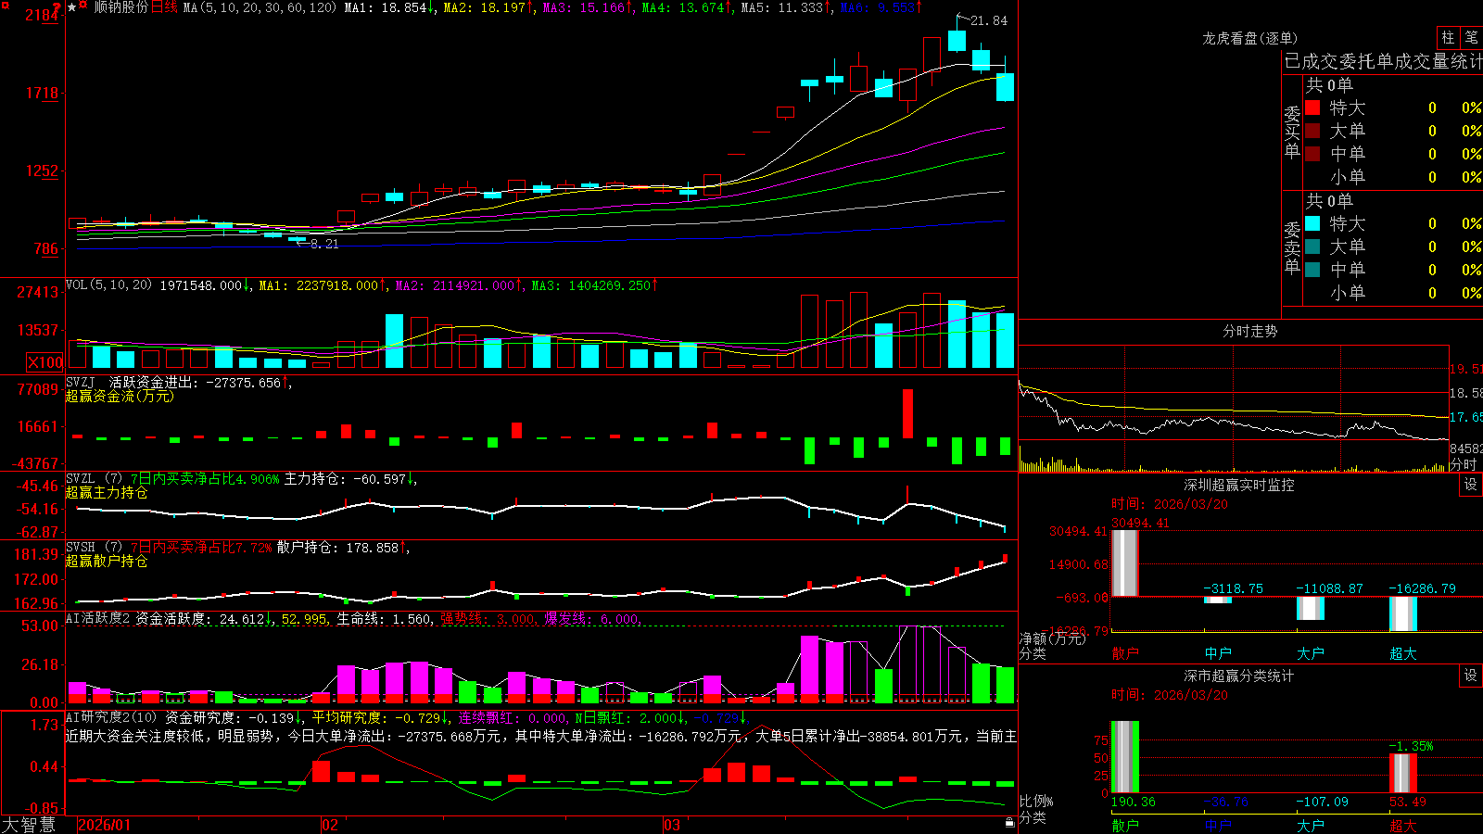
Task: Click the 超赢散户持仓 label
Action: (x=107, y=561)
